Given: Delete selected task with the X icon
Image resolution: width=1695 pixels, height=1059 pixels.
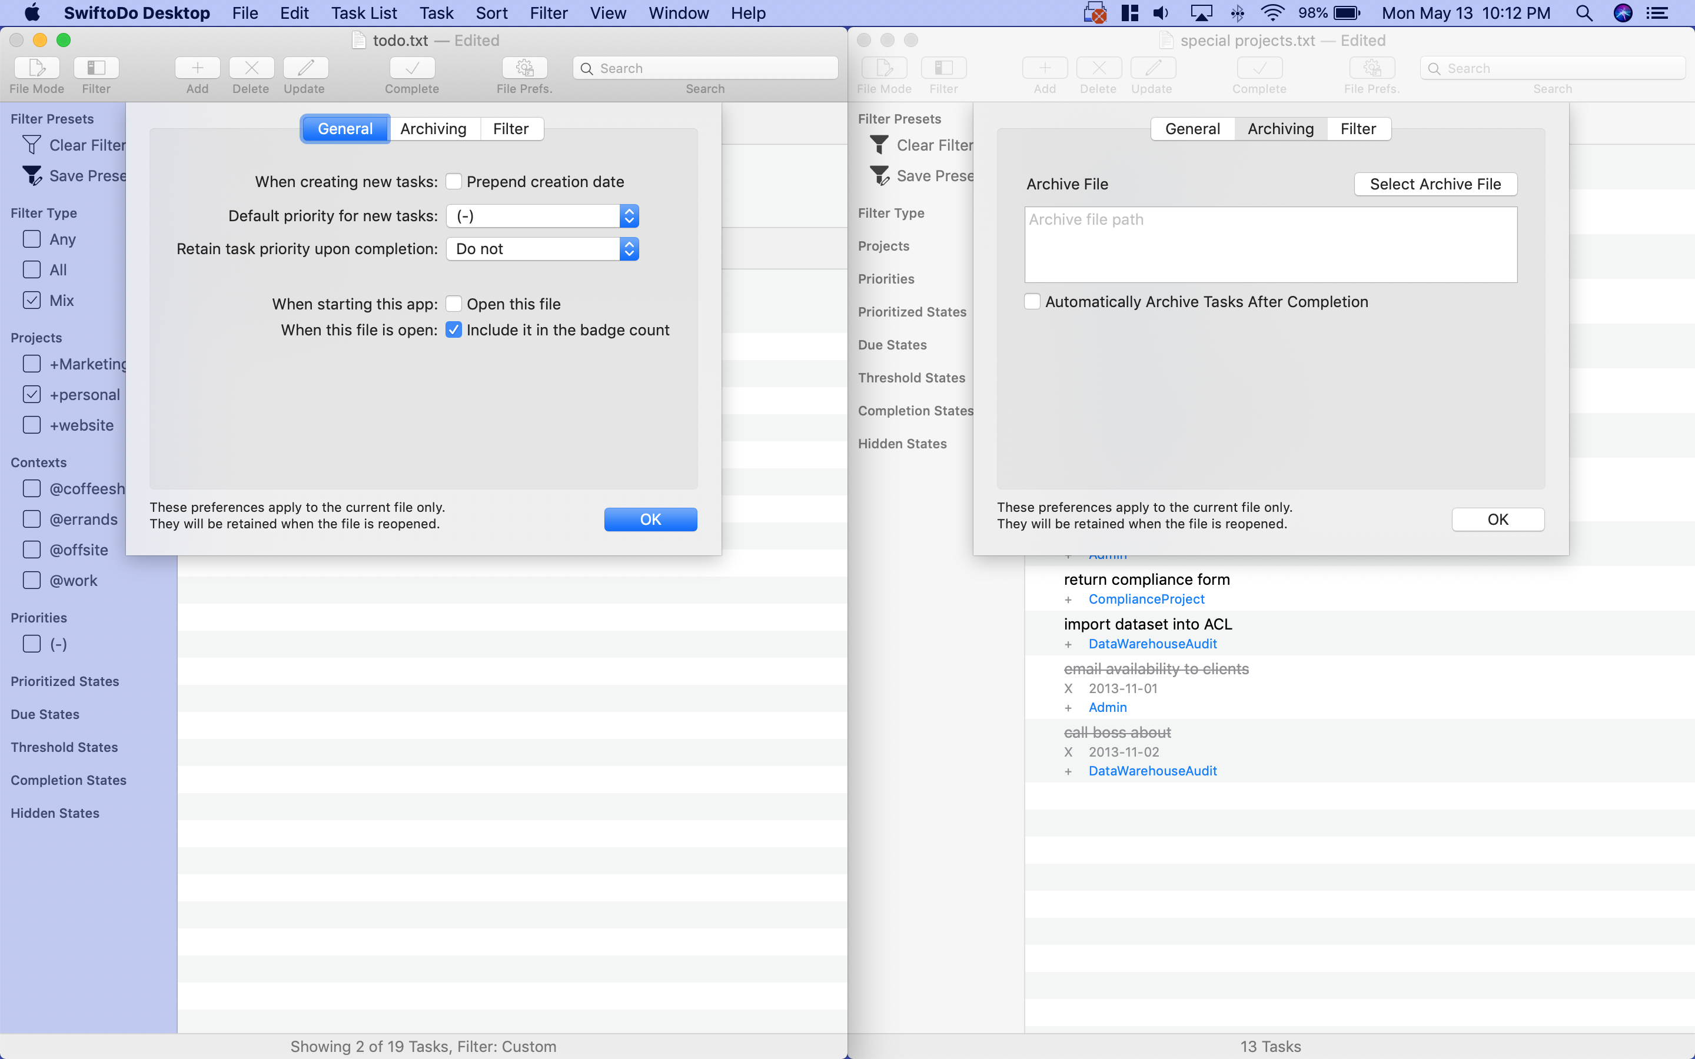Looking at the screenshot, I should [x=251, y=68].
